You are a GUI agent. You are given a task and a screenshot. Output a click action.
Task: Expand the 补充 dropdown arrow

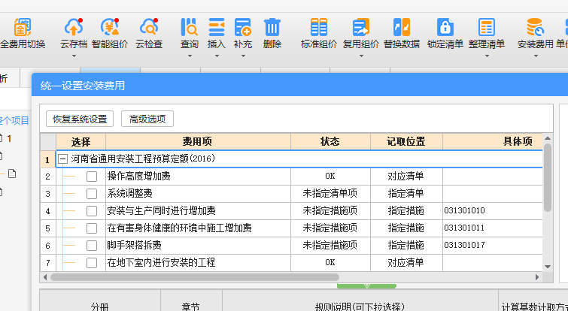[243, 56]
